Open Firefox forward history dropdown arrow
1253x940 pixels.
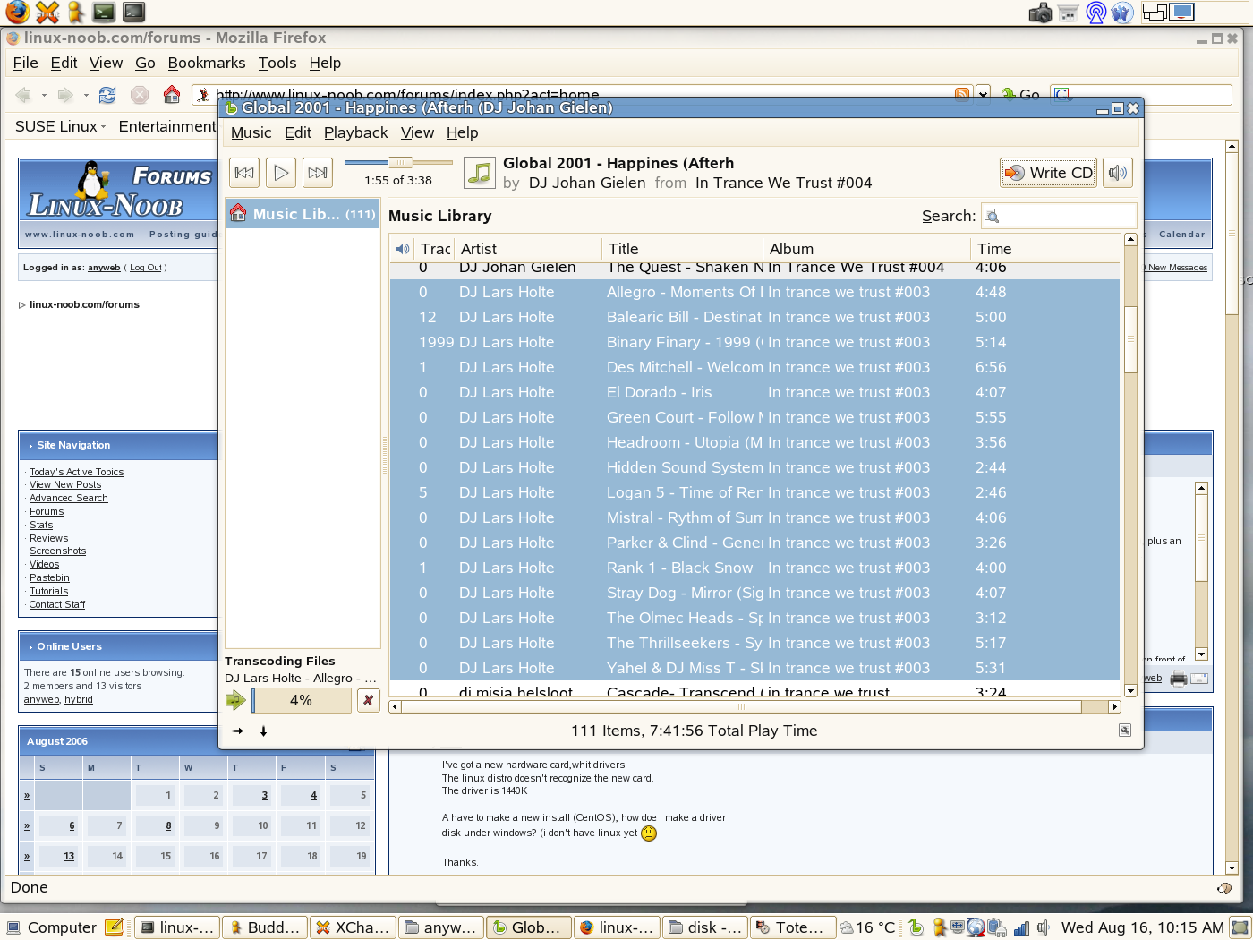pos(86,95)
